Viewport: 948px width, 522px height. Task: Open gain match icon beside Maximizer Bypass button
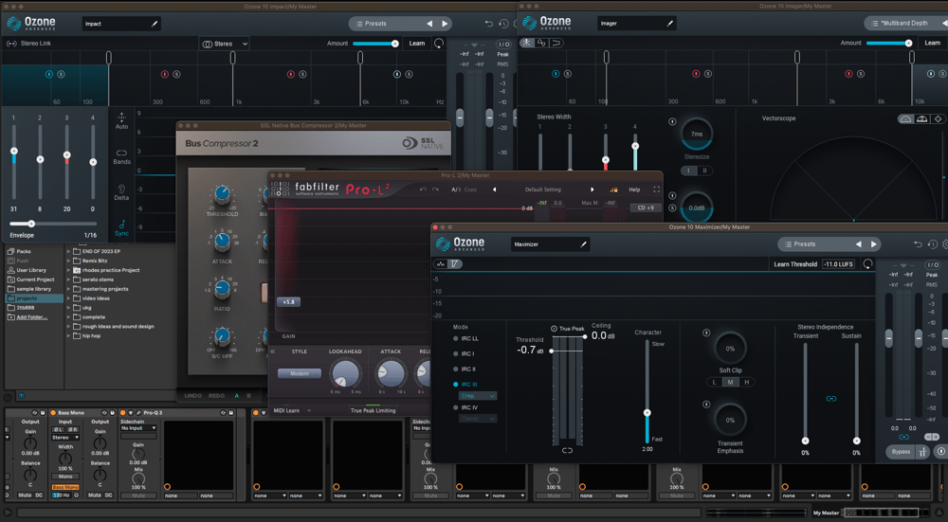click(x=922, y=451)
